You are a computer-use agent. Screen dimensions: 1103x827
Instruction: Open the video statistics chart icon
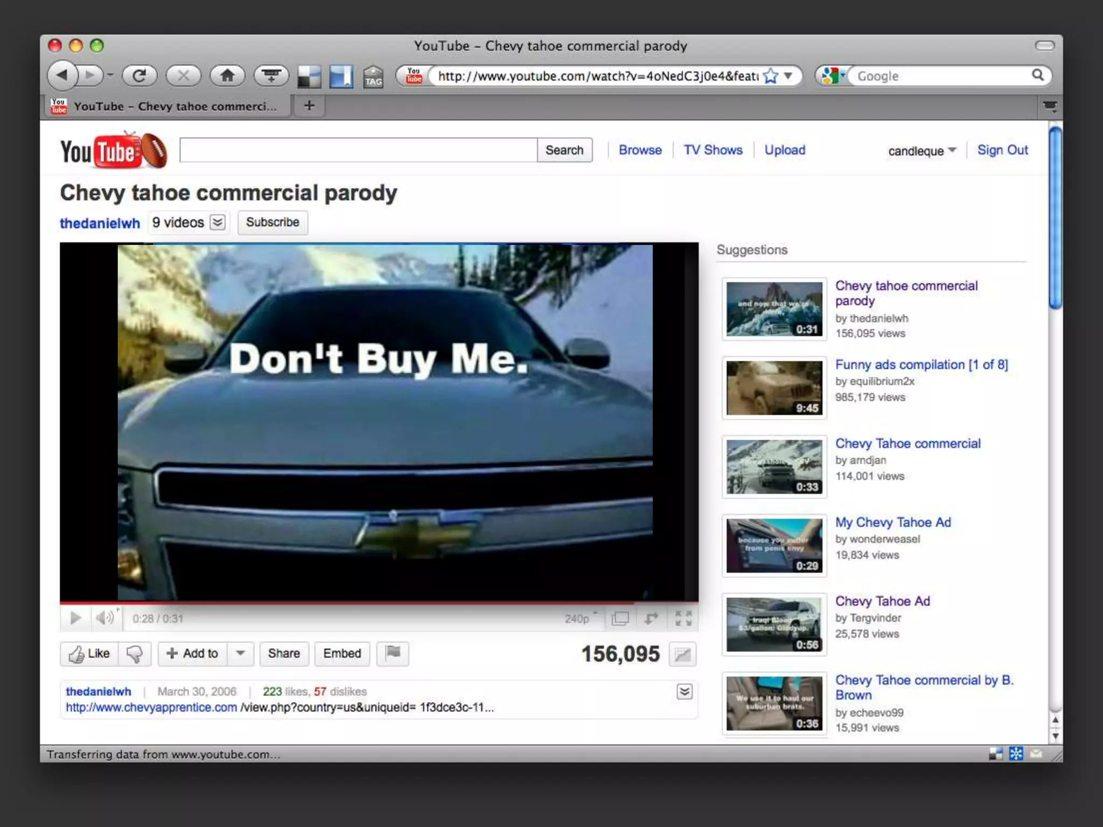(682, 654)
